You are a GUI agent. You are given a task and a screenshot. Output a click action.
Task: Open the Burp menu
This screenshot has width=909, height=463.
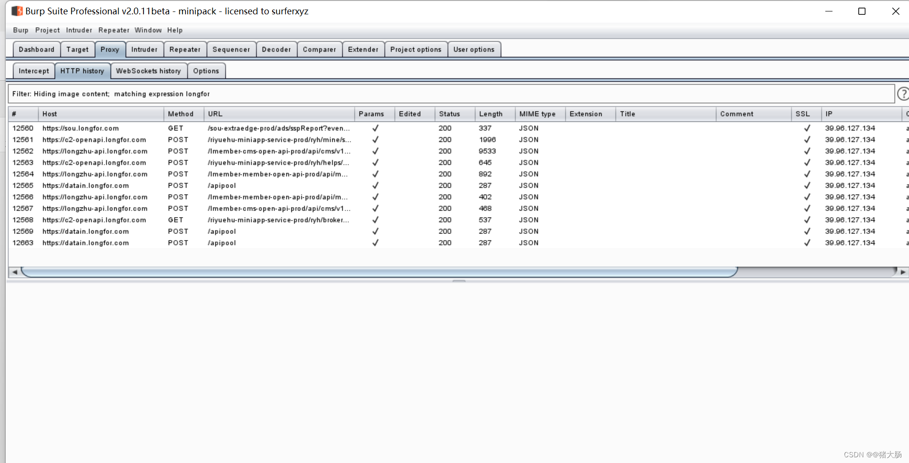21,30
